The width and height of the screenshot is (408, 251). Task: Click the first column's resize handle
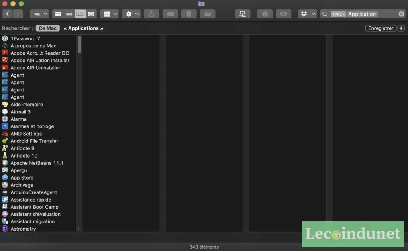point(79,229)
